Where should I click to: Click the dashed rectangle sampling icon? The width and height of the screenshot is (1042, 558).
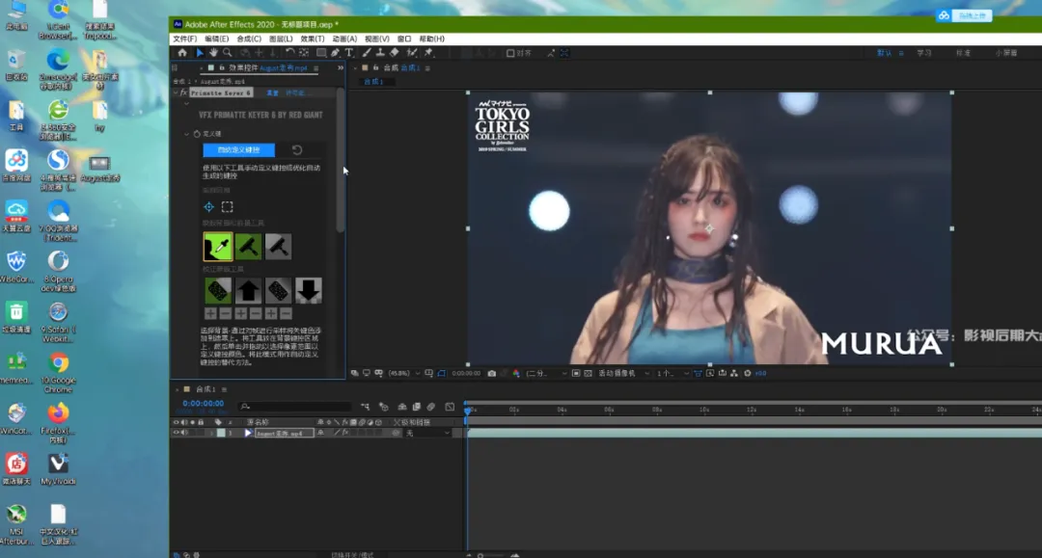[228, 207]
